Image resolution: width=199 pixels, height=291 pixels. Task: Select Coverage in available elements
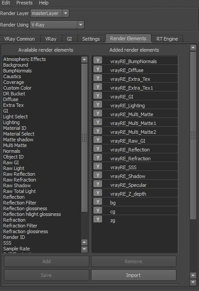14,82
